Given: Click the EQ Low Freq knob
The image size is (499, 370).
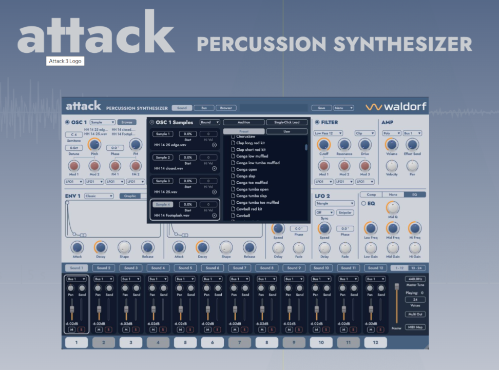Looking at the screenshot, I should [371, 228].
